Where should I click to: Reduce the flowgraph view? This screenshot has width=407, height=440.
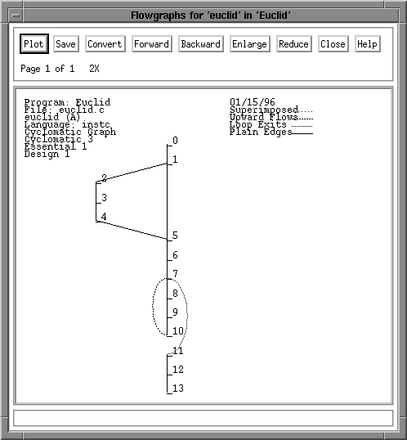pos(293,44)
